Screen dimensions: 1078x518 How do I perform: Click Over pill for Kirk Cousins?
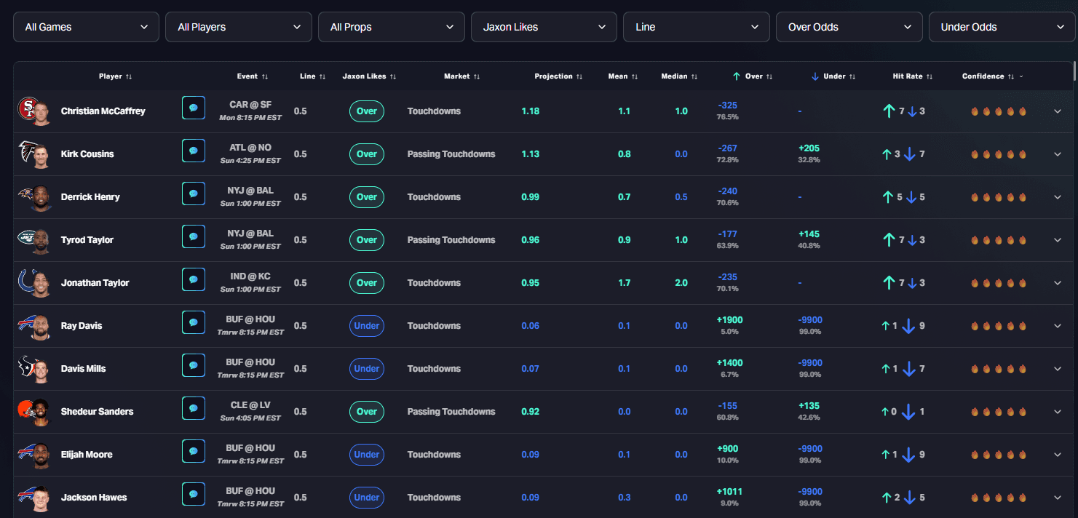click(x=367, y=154)
